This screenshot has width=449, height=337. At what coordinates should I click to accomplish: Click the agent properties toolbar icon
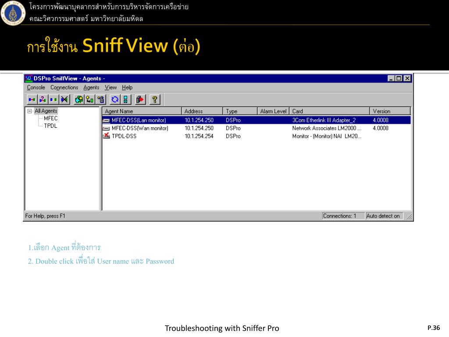pos(101,100)
